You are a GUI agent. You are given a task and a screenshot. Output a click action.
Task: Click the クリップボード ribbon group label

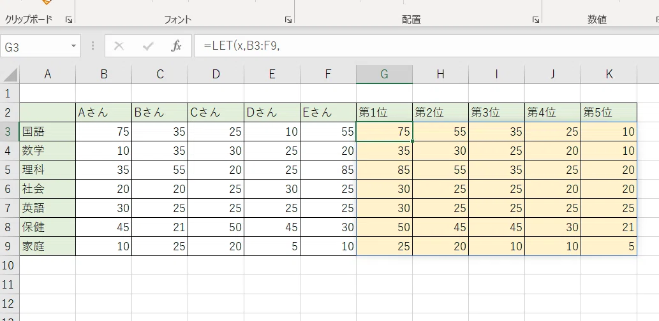coord(29,19)
